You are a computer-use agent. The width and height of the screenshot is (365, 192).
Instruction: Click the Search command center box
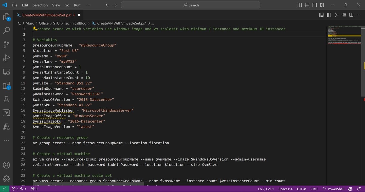coord(191,5)
